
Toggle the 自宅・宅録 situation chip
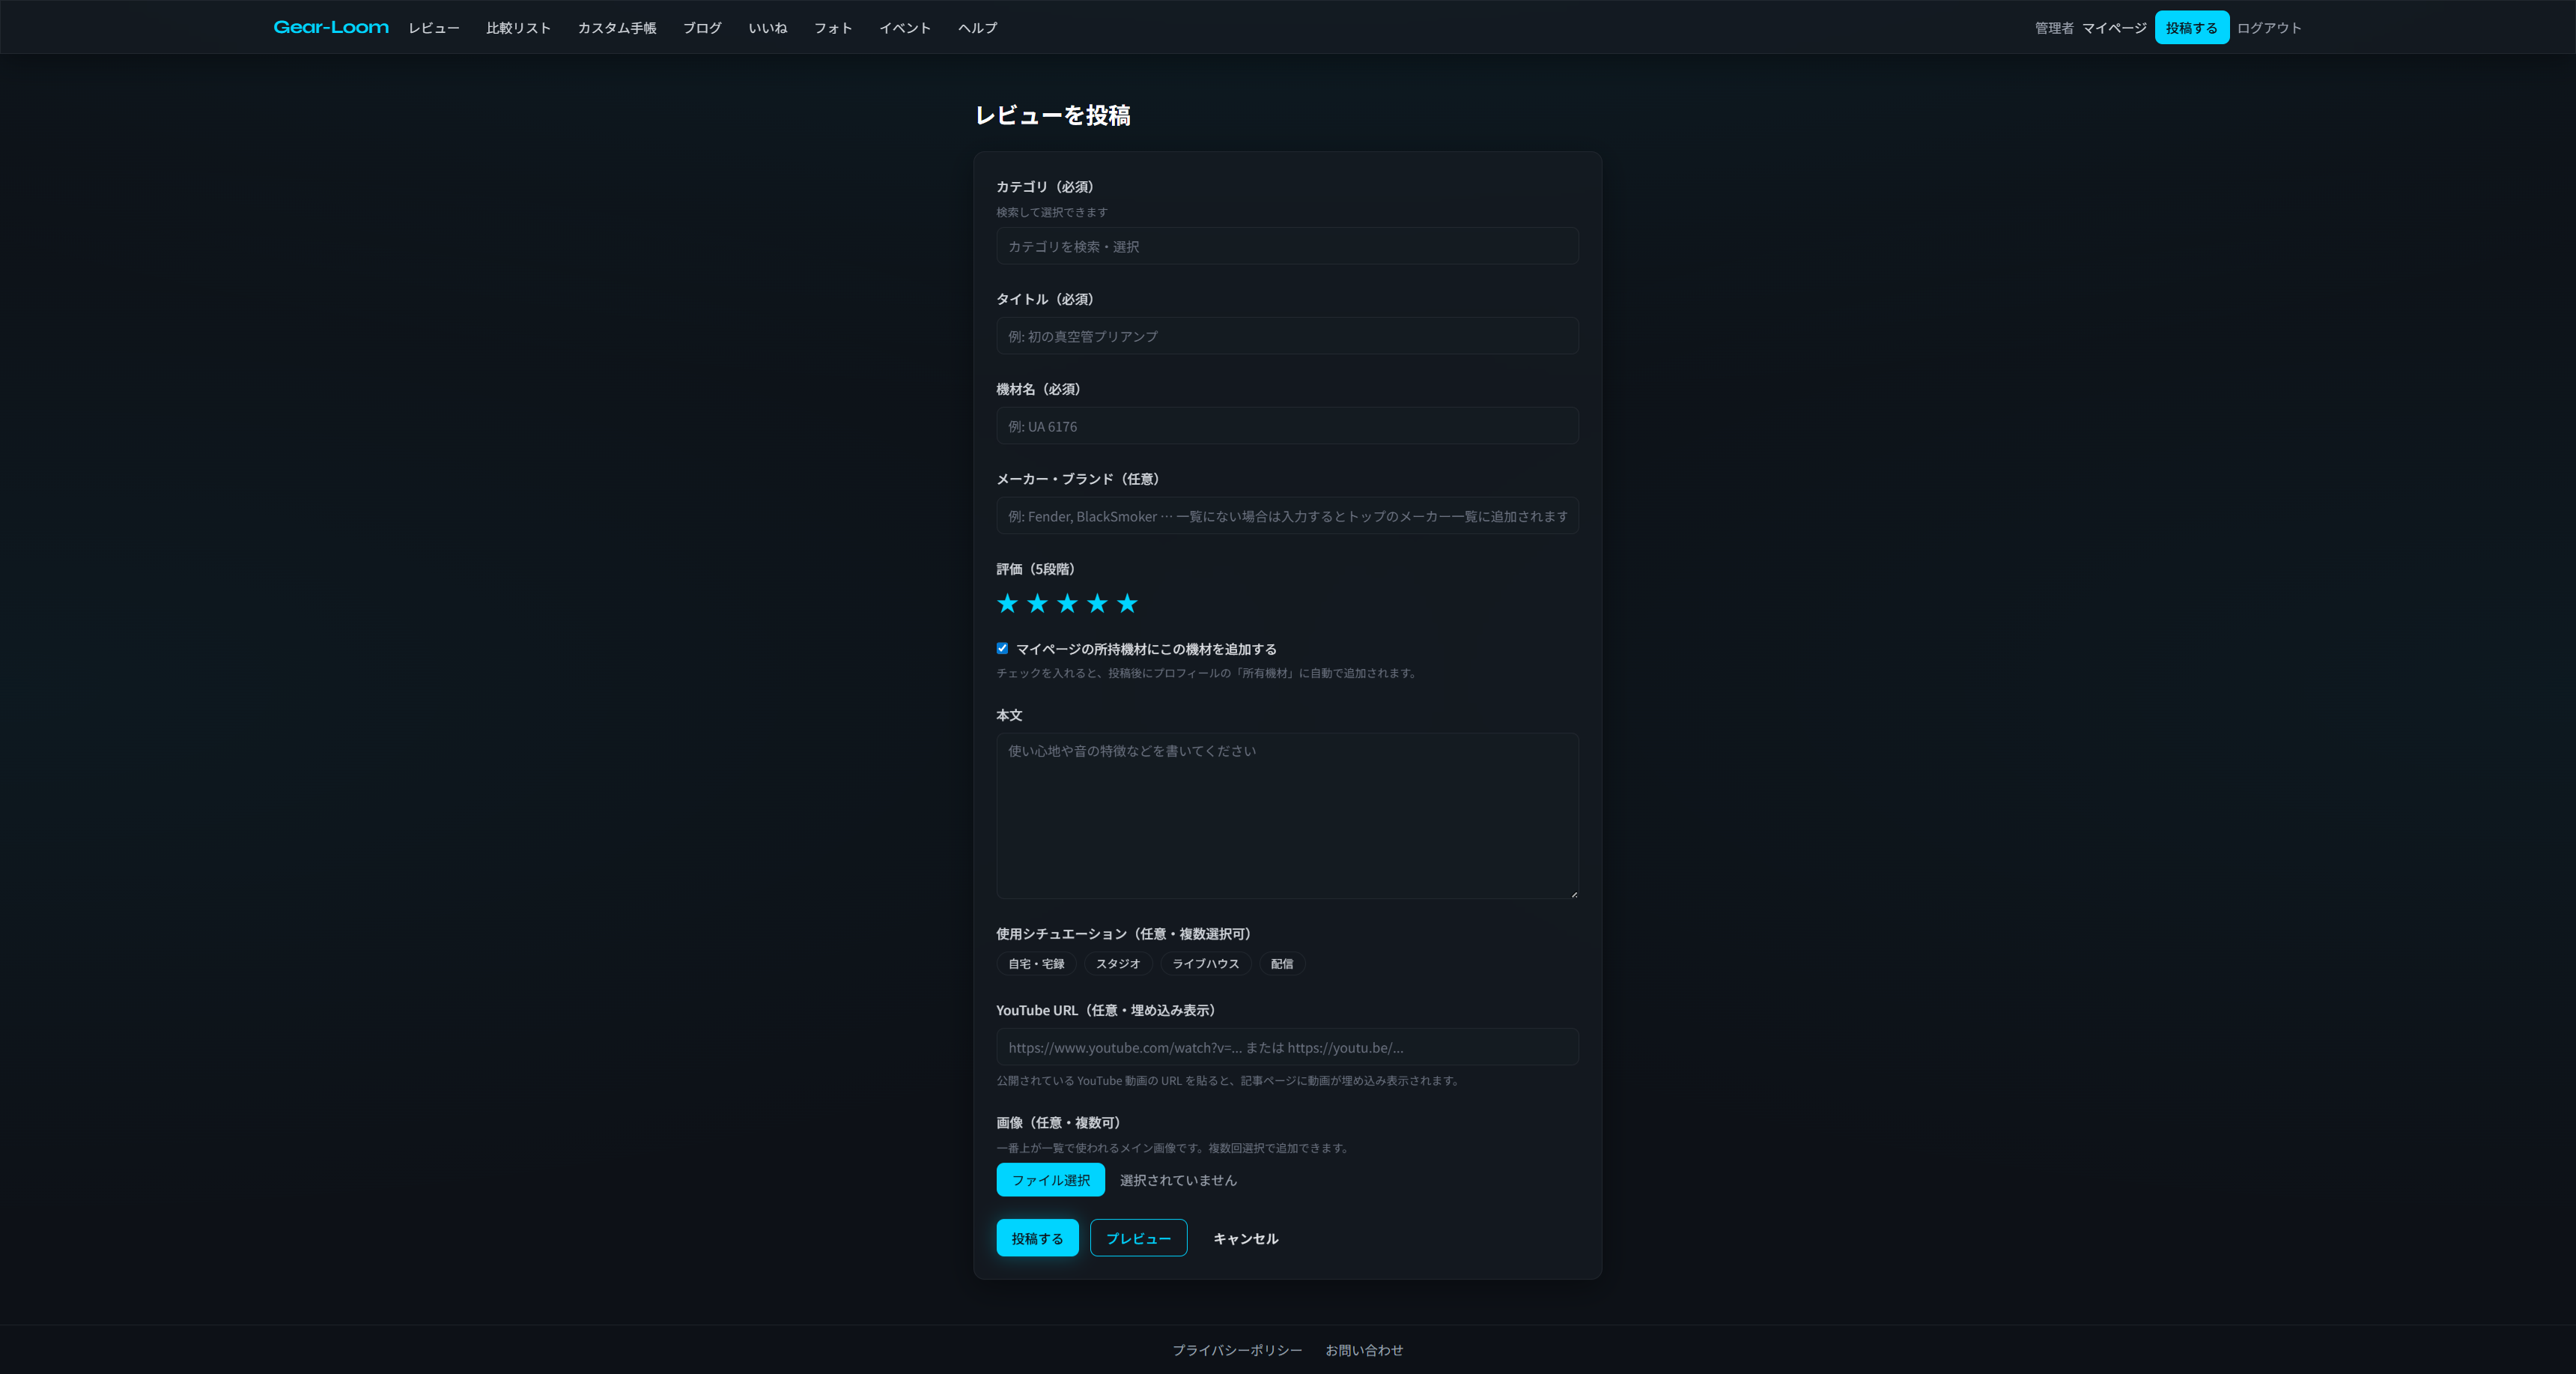(1036, 963)
